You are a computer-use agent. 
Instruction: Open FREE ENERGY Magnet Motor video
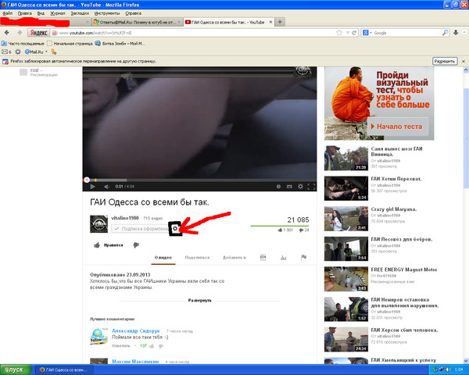404,270
